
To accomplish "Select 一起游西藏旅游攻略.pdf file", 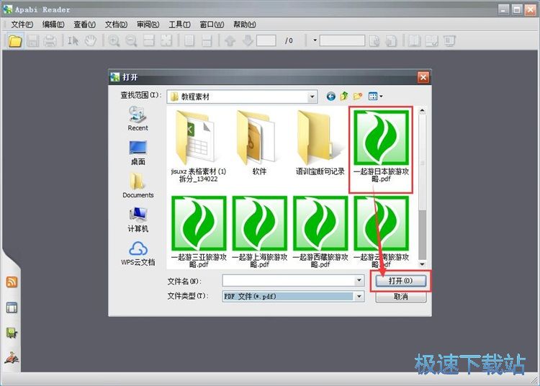I will pyautogui.click(x=320, y=232).
